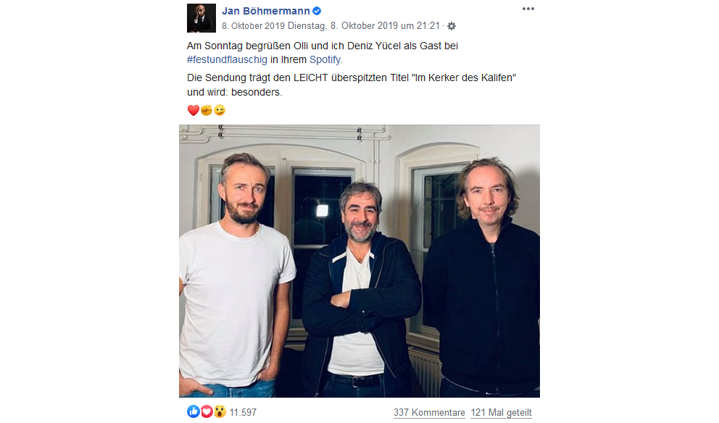Click the post text about Deniz Yücel
The width and height of the screenshot is (719, 423).
323,53
